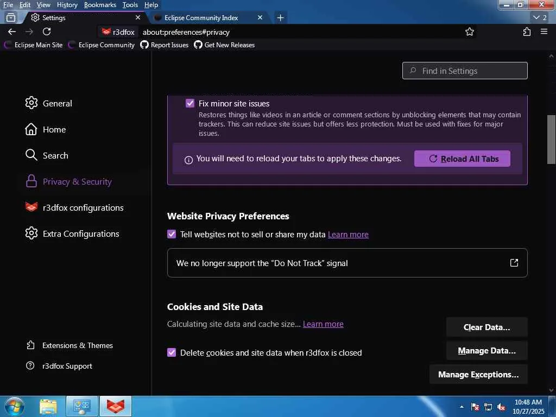Image resolution: width=556 pixels, height=417 pixels.
Task: Click the r3dfox taskbar button
Action: [x=116, y=407]
